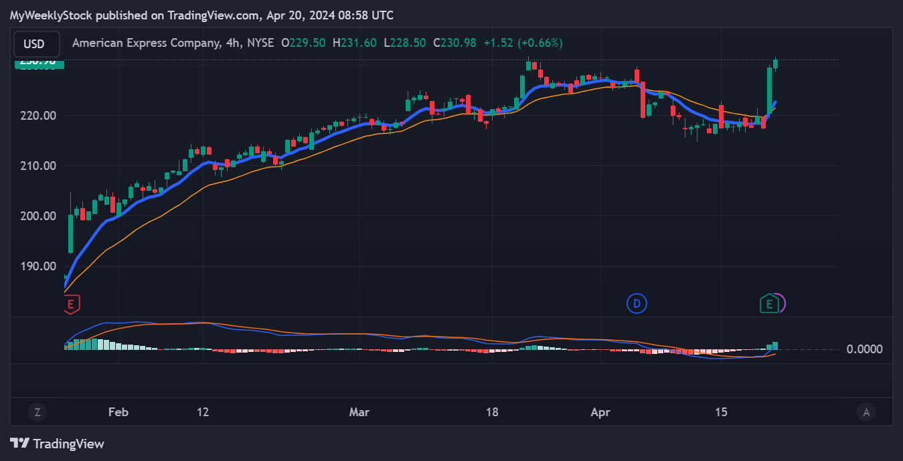Viewport: 903px width, 461px height.
Task: Click the red E earnings marker
Action: point(71,304)
